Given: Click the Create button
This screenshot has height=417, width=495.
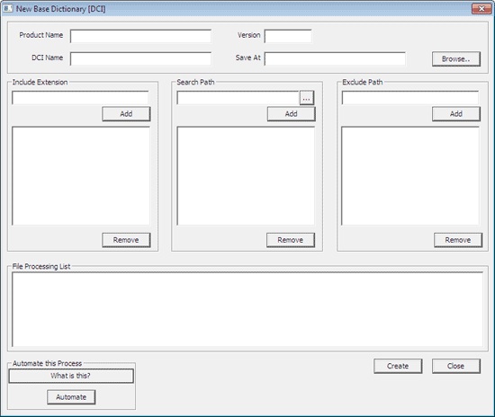Looking at the screenshot, I should (x=398, y=366).
